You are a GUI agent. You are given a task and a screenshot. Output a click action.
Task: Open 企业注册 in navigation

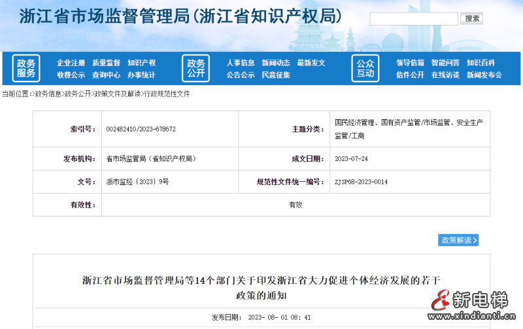tap(71, 63)
